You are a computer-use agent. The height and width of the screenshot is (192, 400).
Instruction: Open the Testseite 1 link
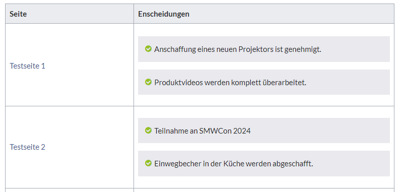(x=27, y=66)
